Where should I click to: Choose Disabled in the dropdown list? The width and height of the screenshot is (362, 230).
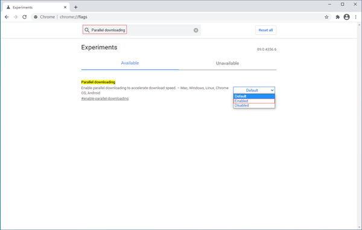(254, 105)
